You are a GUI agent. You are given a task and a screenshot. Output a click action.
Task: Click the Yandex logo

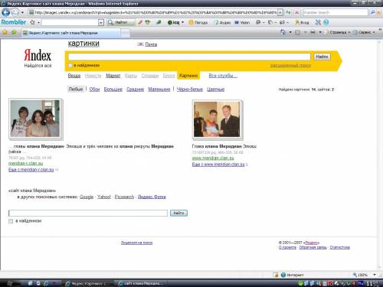[38, 55]
